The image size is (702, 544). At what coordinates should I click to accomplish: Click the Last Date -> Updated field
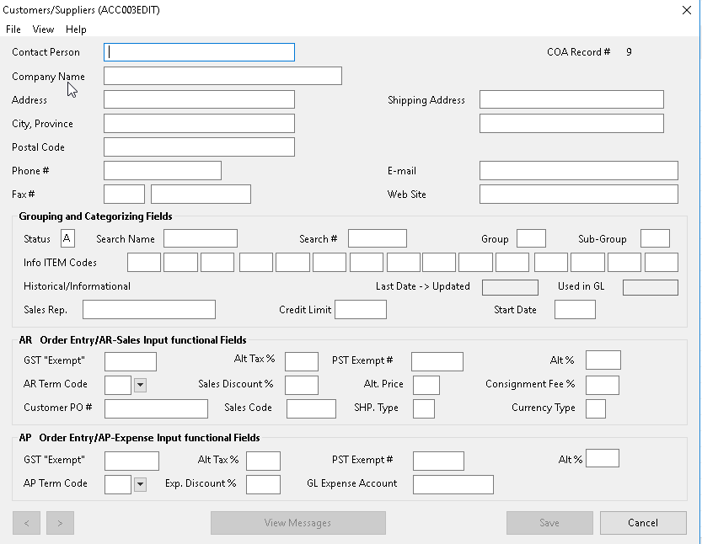pyautogui.click(x=511, y=288)
